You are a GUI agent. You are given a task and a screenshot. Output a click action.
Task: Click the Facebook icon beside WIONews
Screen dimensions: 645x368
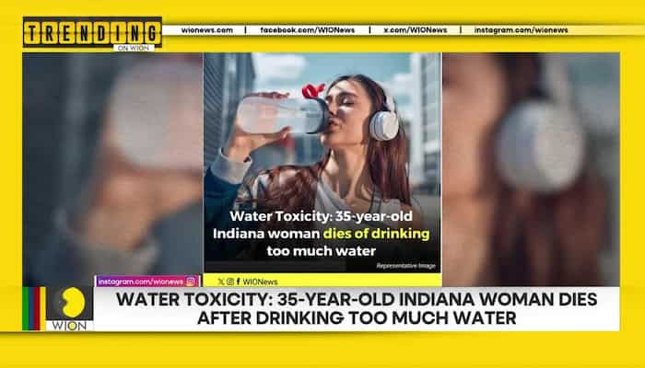tap(238, 282)
